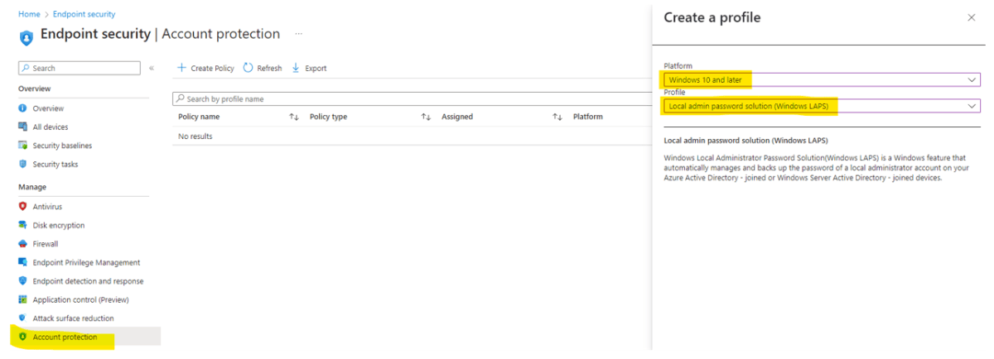Open the Profile dropdown showing Windows LAPS
The image size is (994, 359).
tap(822, 106)
